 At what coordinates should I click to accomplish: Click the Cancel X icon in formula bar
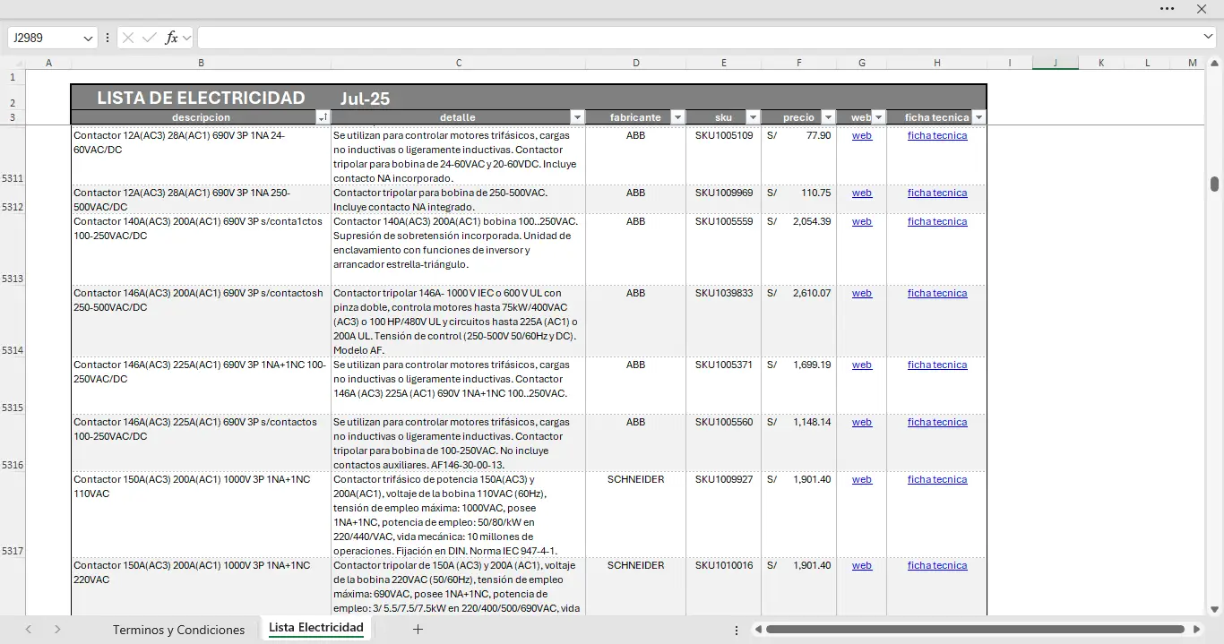128,38
